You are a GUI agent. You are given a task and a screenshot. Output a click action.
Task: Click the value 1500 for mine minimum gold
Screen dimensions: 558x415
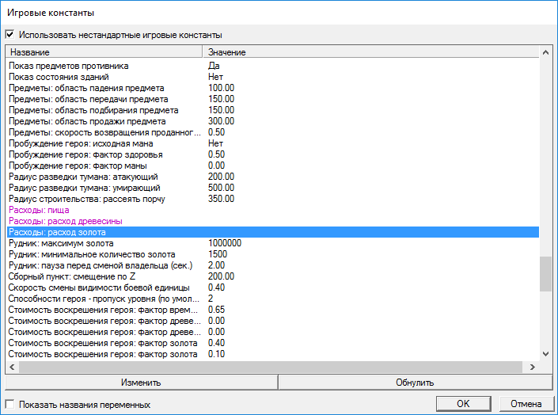coord(218,254)
